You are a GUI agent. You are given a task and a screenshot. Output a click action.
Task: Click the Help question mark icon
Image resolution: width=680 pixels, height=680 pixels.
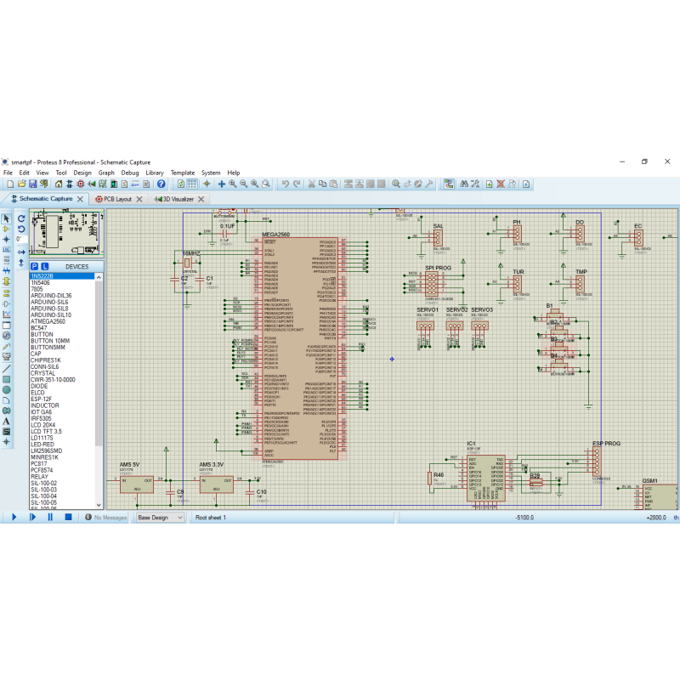[161, 184]
